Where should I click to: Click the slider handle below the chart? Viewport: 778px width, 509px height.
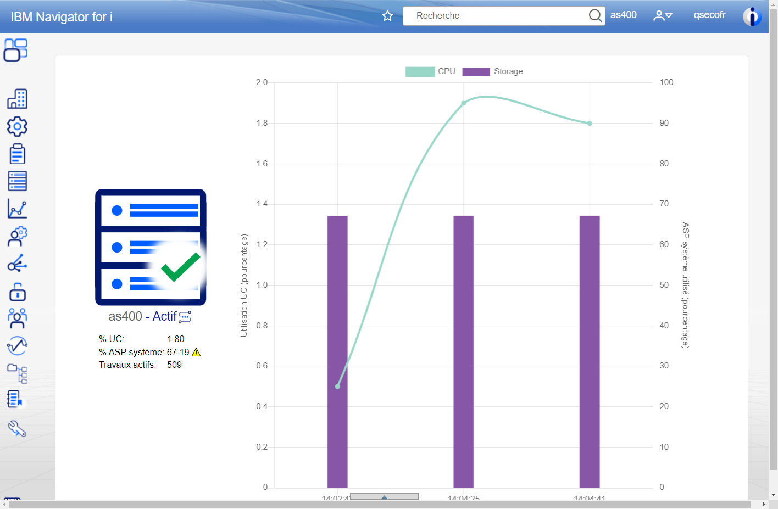(384, 496)
